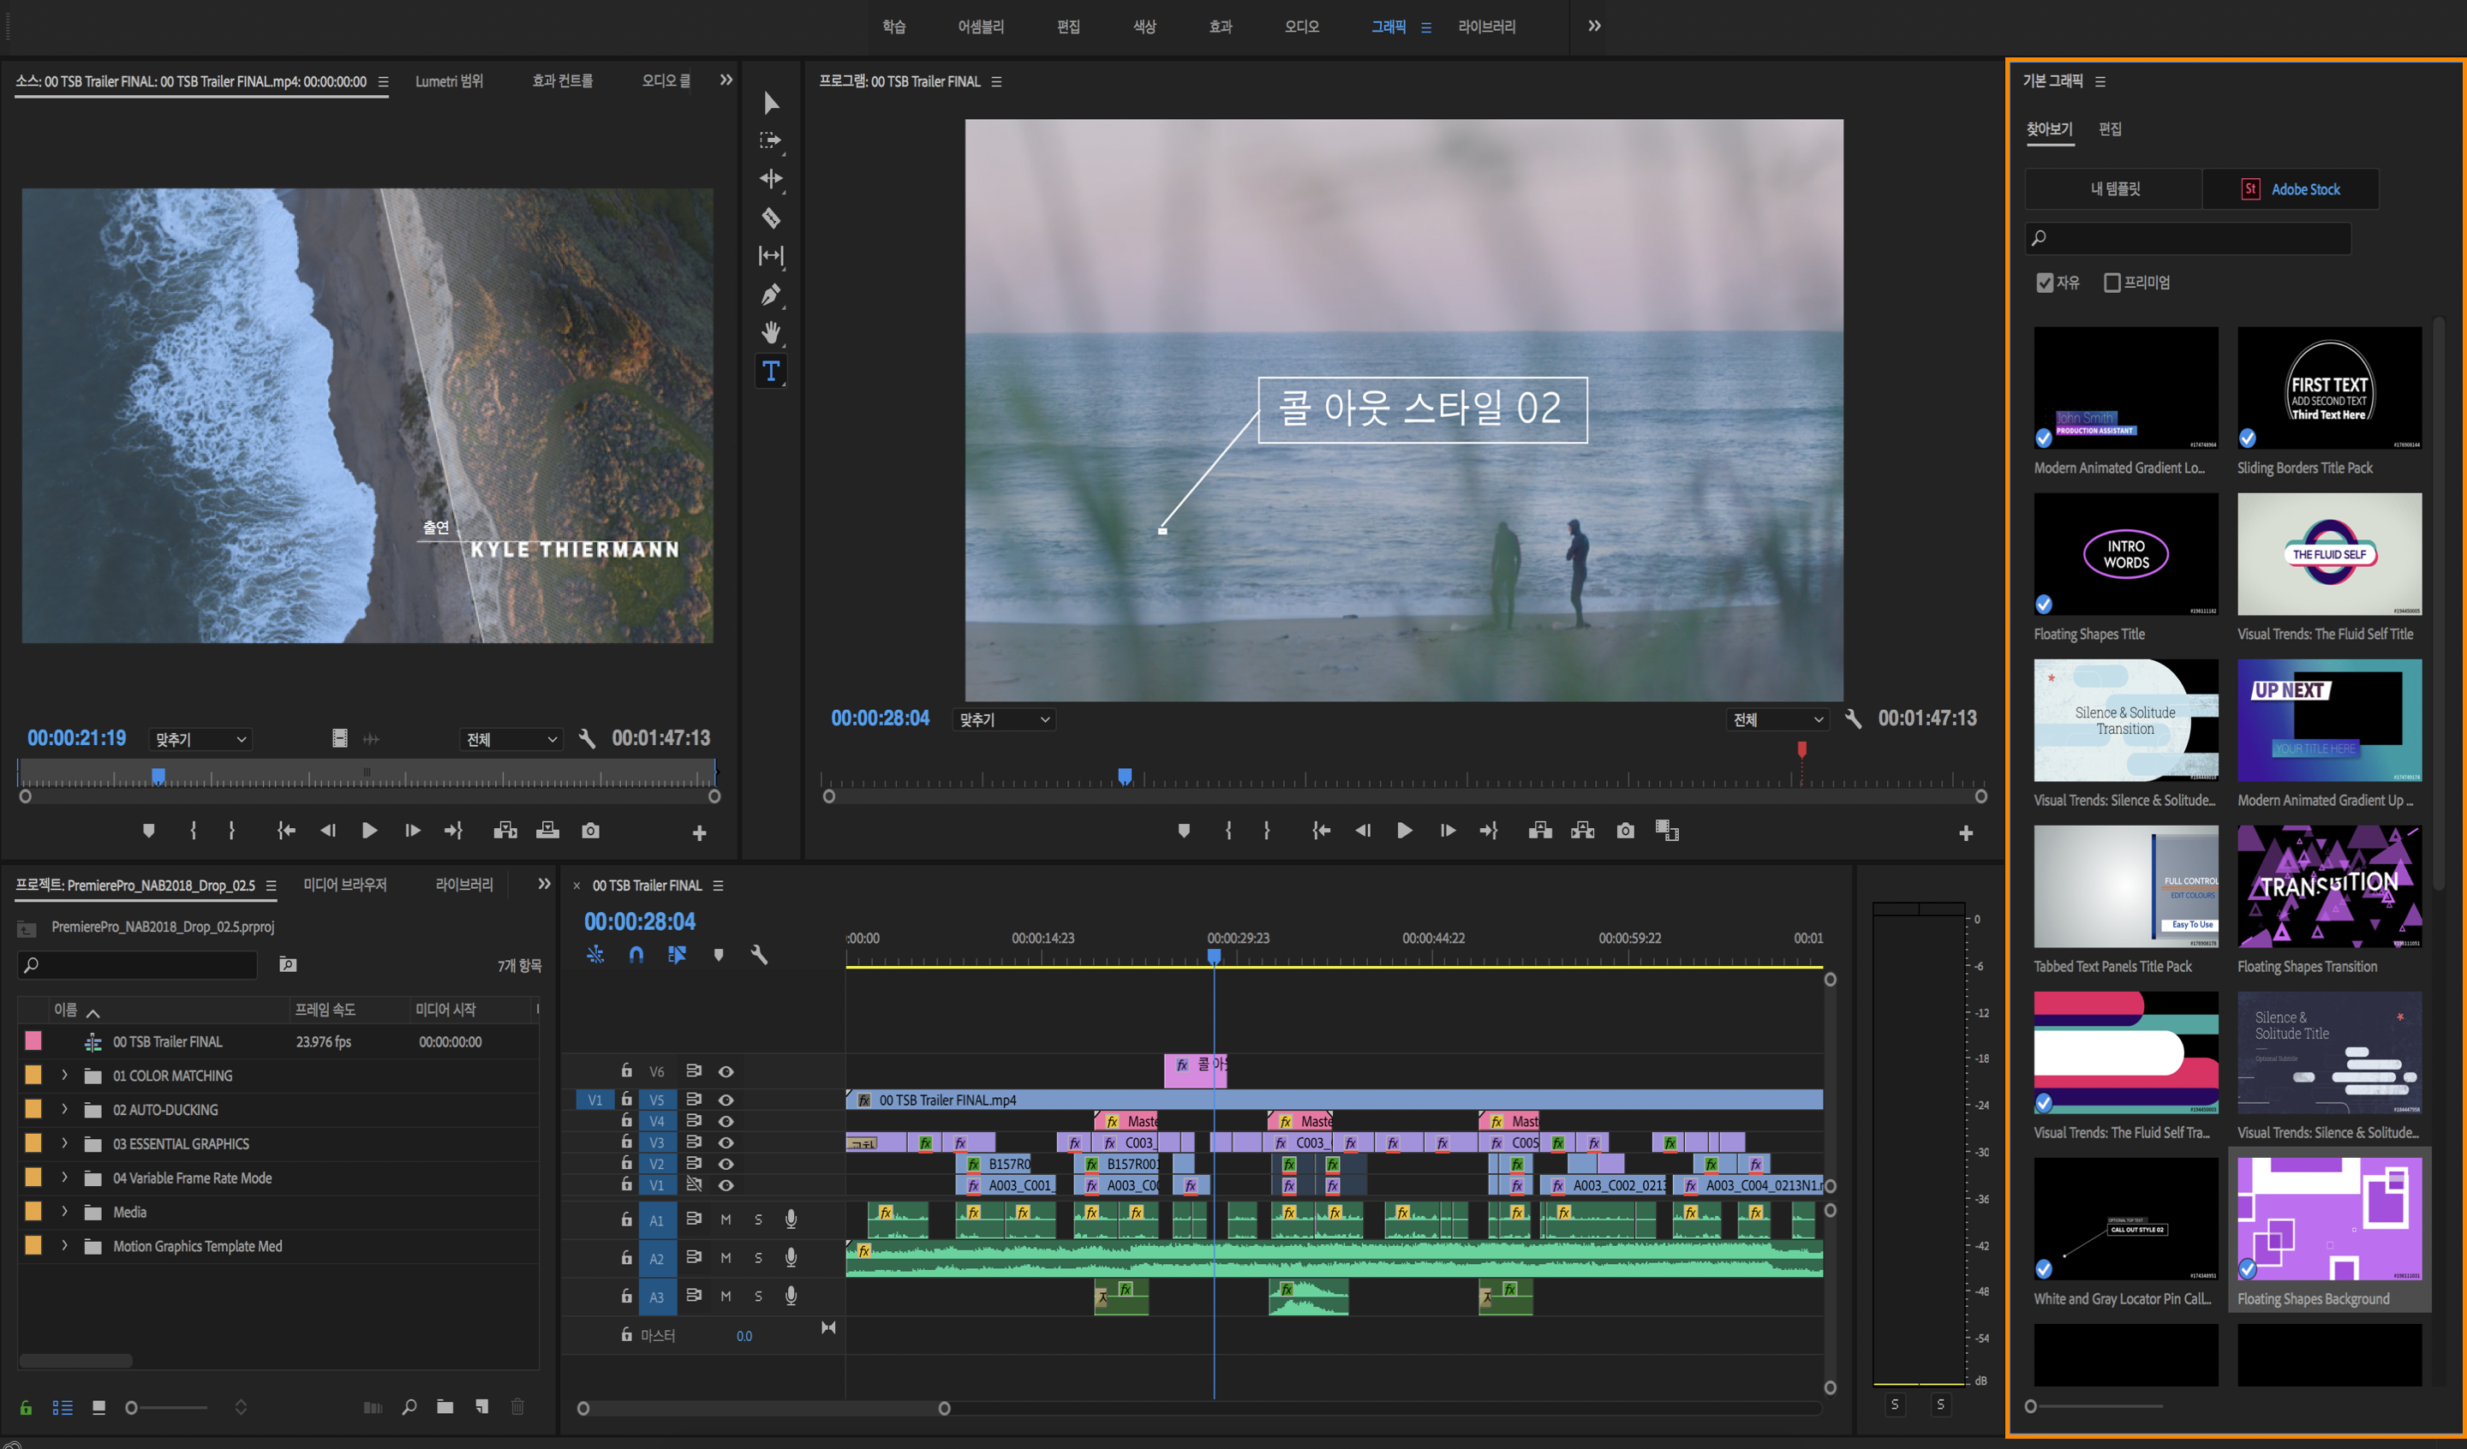Select the Track Select Forward tool

(772, 141)
